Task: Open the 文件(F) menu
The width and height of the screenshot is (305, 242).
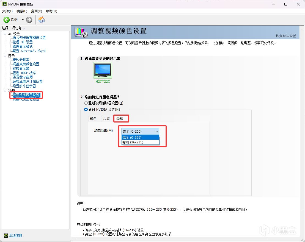Action: [7, 11]
